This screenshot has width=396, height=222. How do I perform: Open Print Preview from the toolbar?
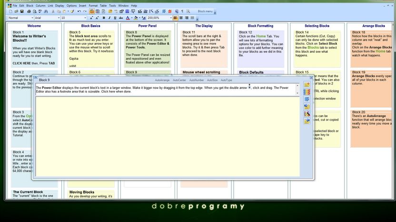click(x=35, y=11)
